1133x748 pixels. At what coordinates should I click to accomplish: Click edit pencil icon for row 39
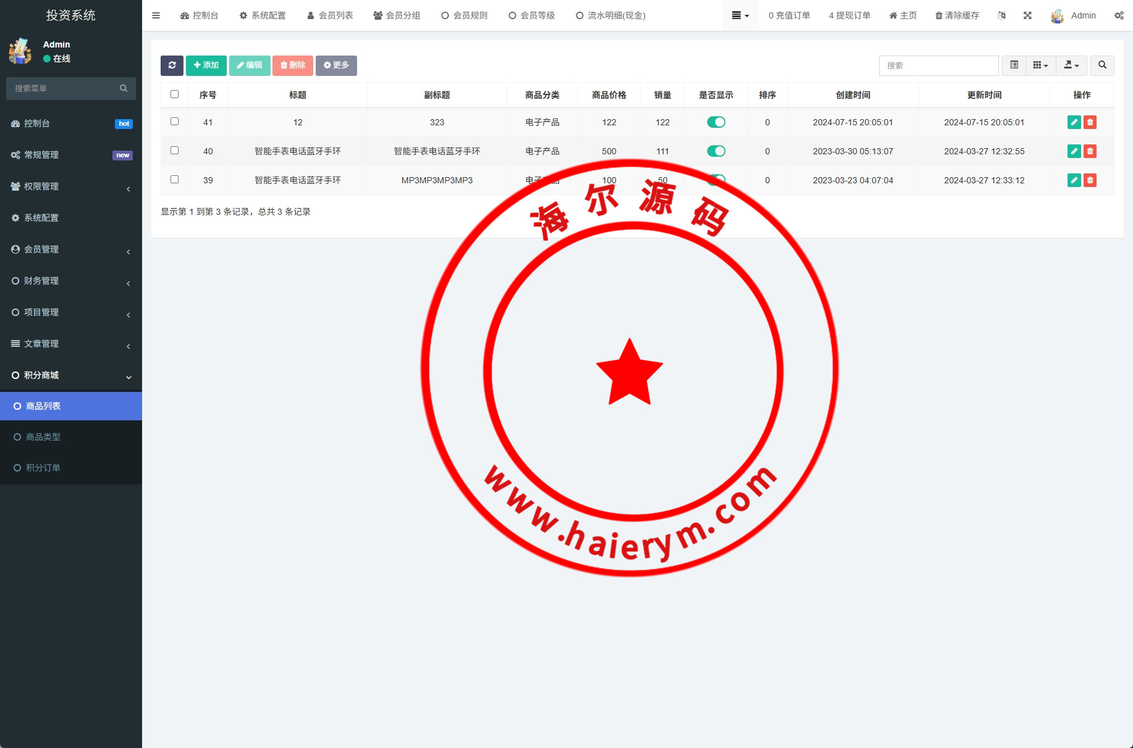[1074, 180]
